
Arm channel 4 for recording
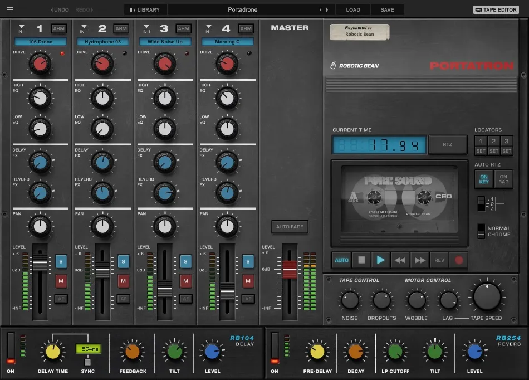(x=246, y=28)
